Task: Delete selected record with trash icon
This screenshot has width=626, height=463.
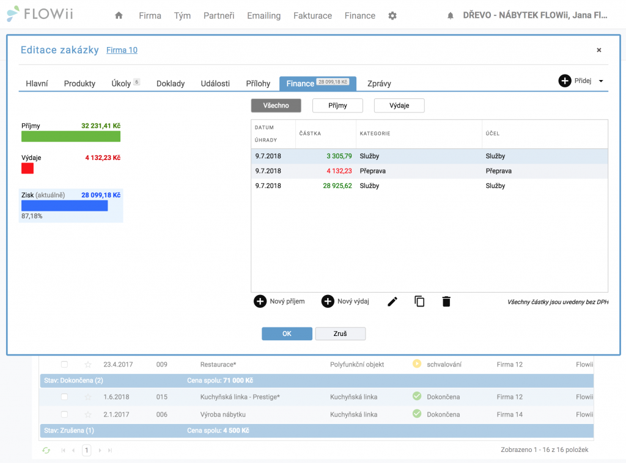Action: click(446, 302)
